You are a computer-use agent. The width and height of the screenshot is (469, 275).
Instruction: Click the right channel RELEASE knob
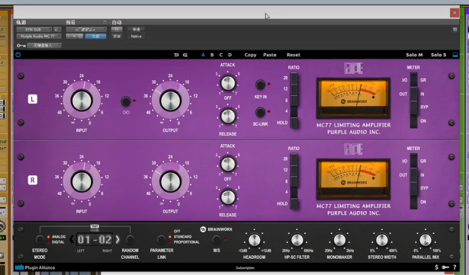pos(227,197)
